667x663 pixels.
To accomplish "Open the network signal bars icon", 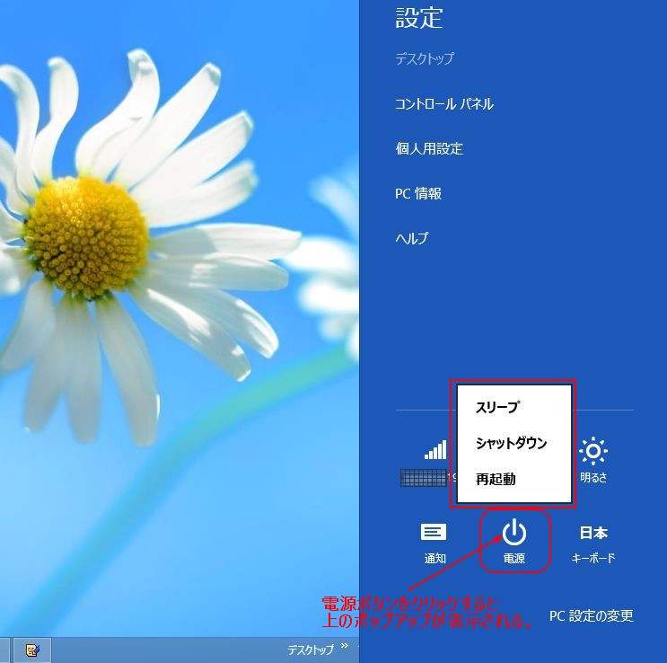I will click(435, 450).
